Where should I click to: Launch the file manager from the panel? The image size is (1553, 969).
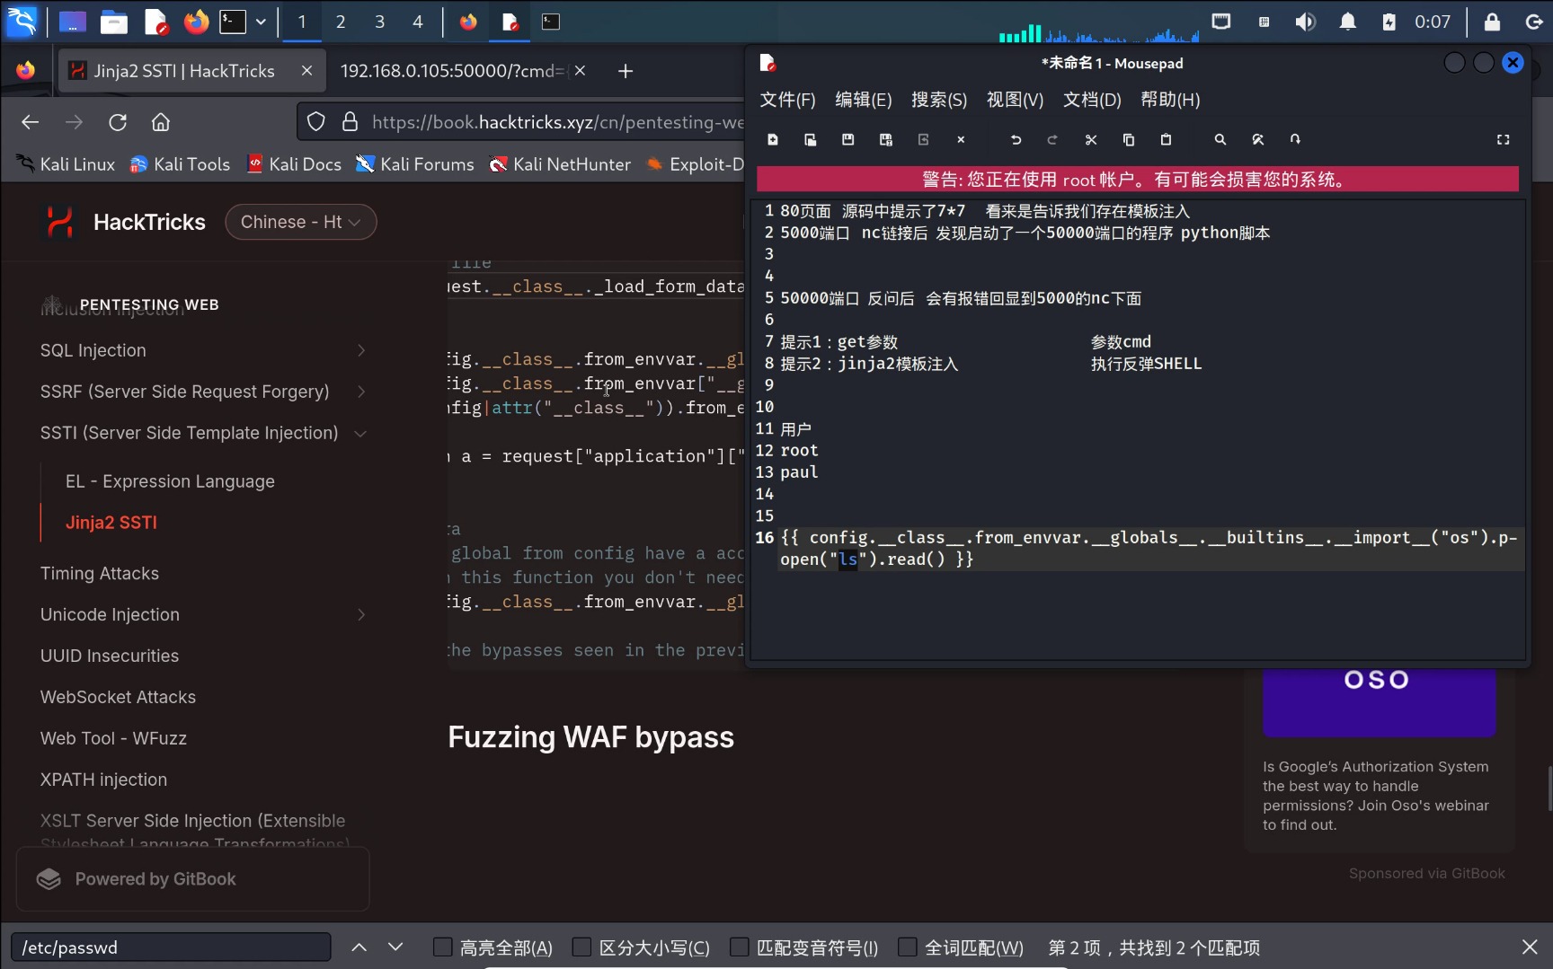(x=113, y=22)
